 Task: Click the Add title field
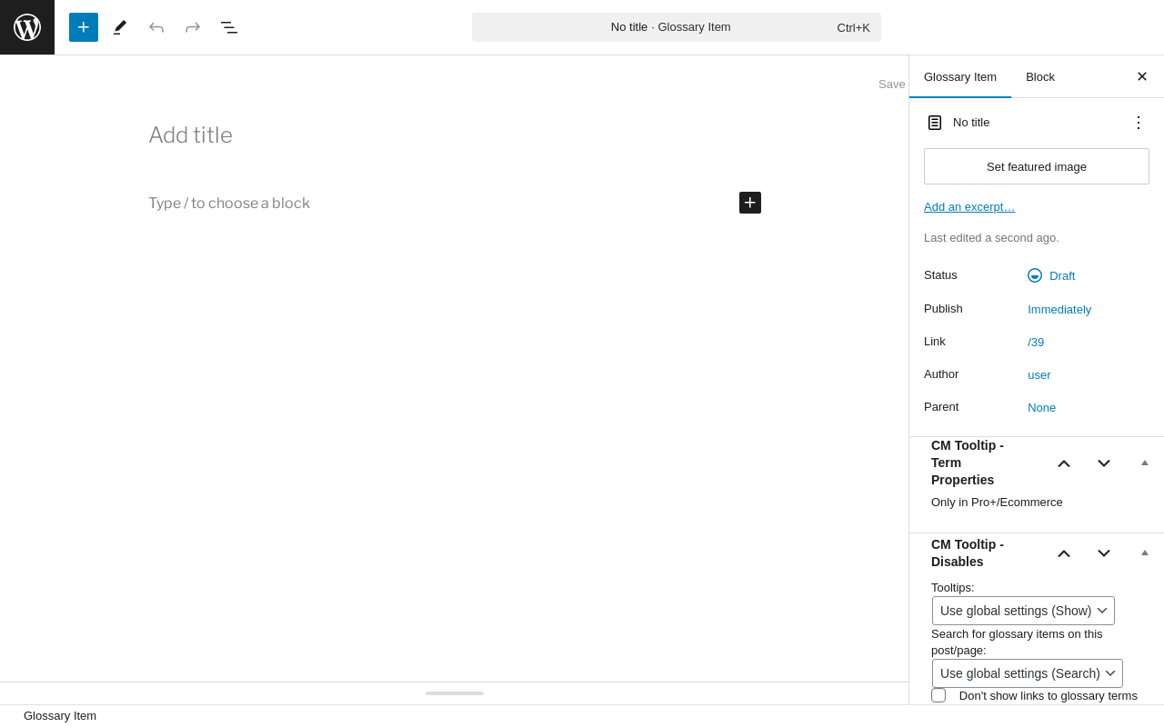point(455,135)
